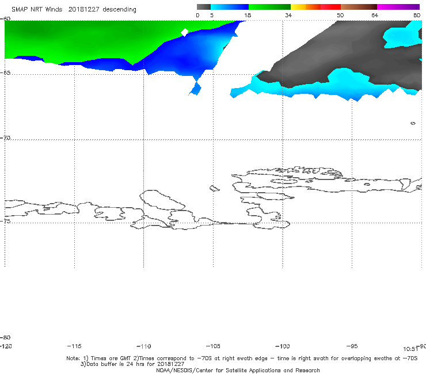Click the yellow segment of the color bar
The width and height of the screenshot is (426, 374).
click(298, 7)
